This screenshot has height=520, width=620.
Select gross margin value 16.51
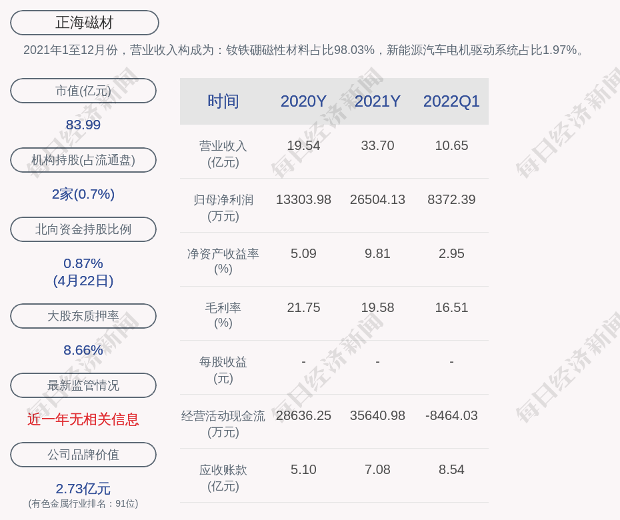[451, 307]
